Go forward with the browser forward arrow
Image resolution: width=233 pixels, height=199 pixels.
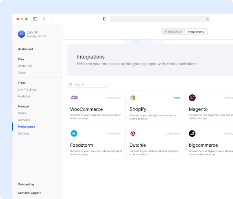[51, 19]
